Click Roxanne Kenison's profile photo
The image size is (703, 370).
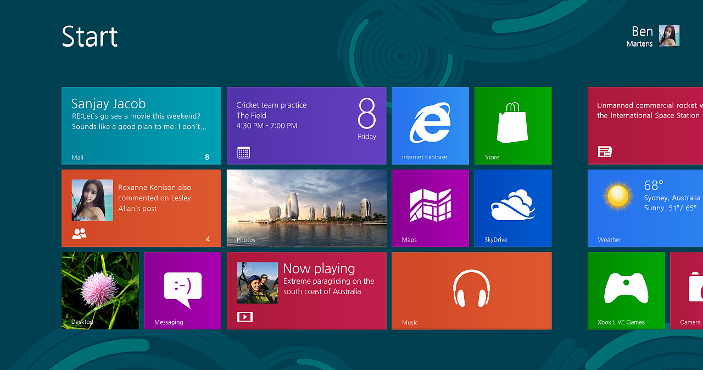(92, 200)
